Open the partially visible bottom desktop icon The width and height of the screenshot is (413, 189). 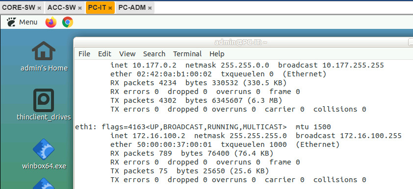pyautogui.click(x=44, y=184)
